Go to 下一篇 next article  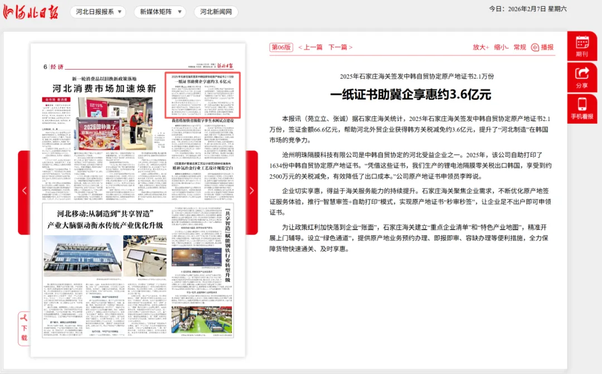click(340, 47)
